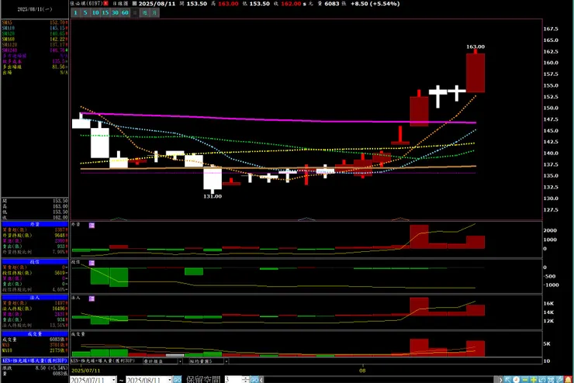Viewport: 574px width, 383px height.
Task: Switch to the weekly period button
Action: pos(144,13)
